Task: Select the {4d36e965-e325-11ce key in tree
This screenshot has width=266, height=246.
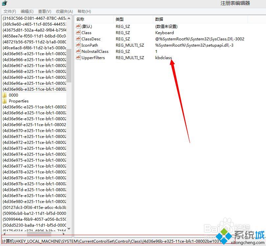Action: (34, 54)
